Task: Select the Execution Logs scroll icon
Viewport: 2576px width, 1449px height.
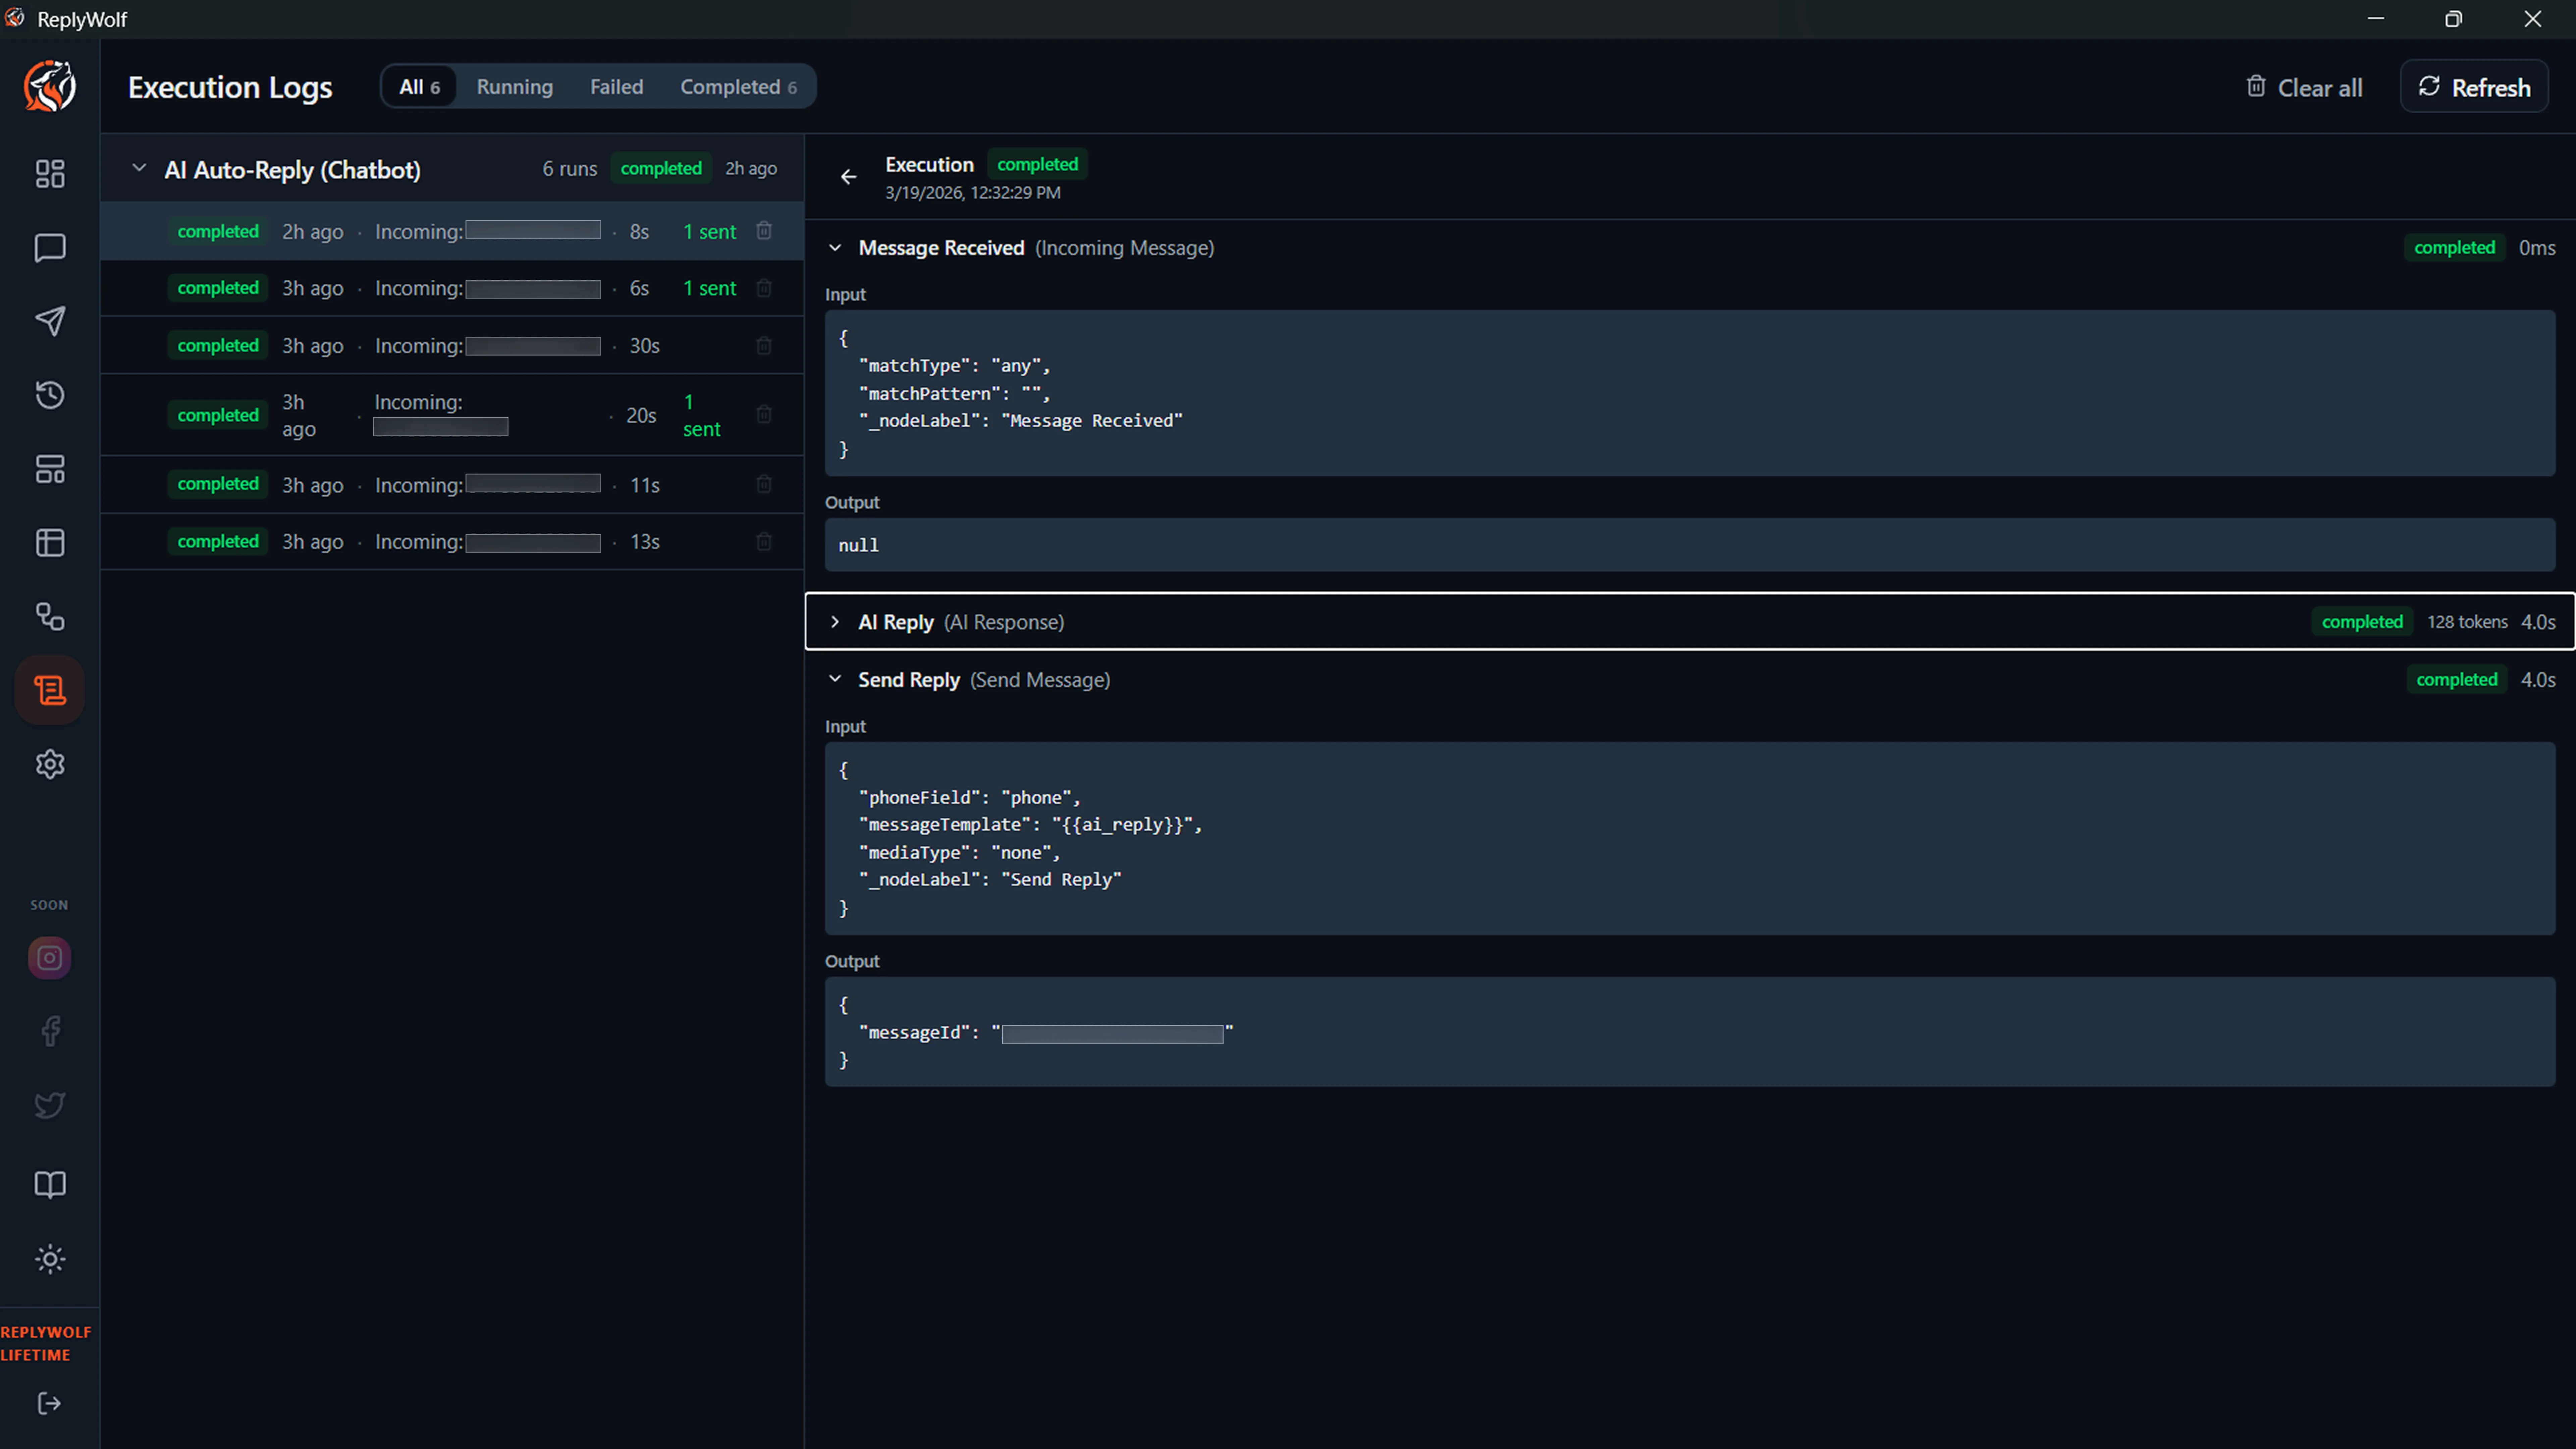Action: point(50,690)
